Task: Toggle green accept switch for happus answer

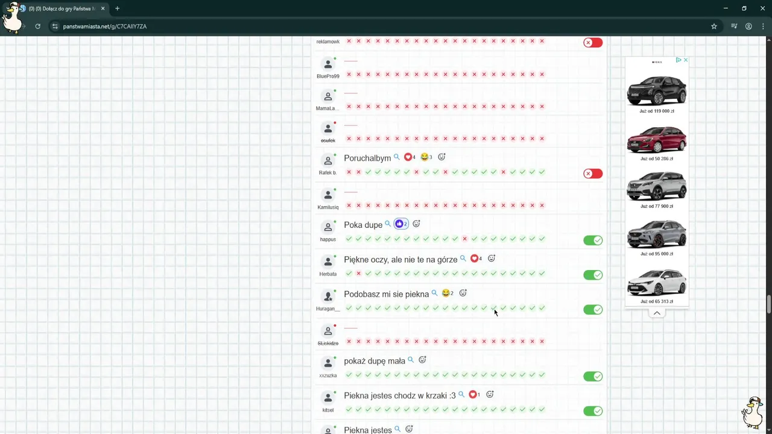Action: point(593,241)
